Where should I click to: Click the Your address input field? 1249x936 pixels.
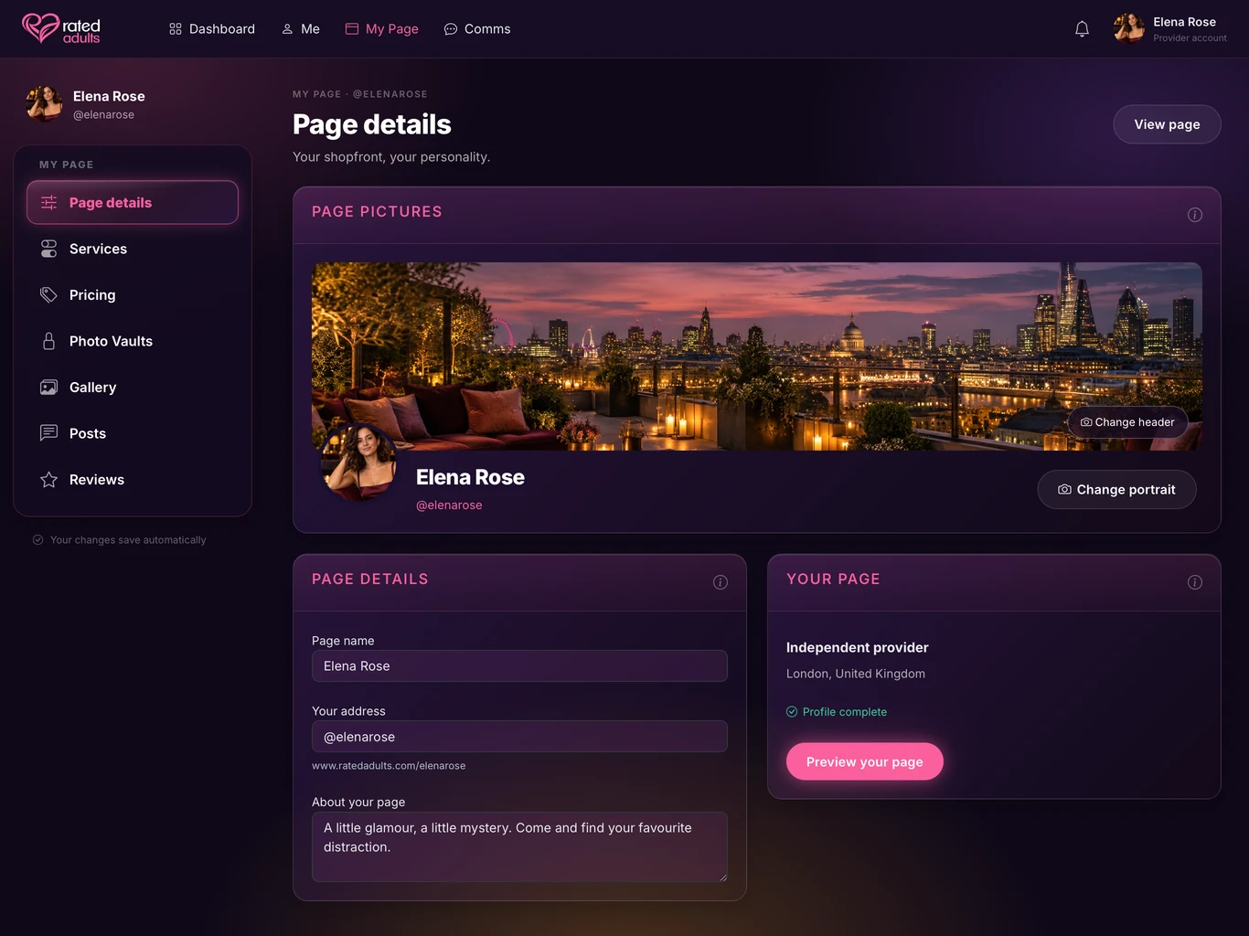(x=519, y=737)
